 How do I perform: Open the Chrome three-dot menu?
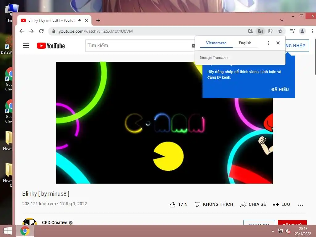click(312, 31)
